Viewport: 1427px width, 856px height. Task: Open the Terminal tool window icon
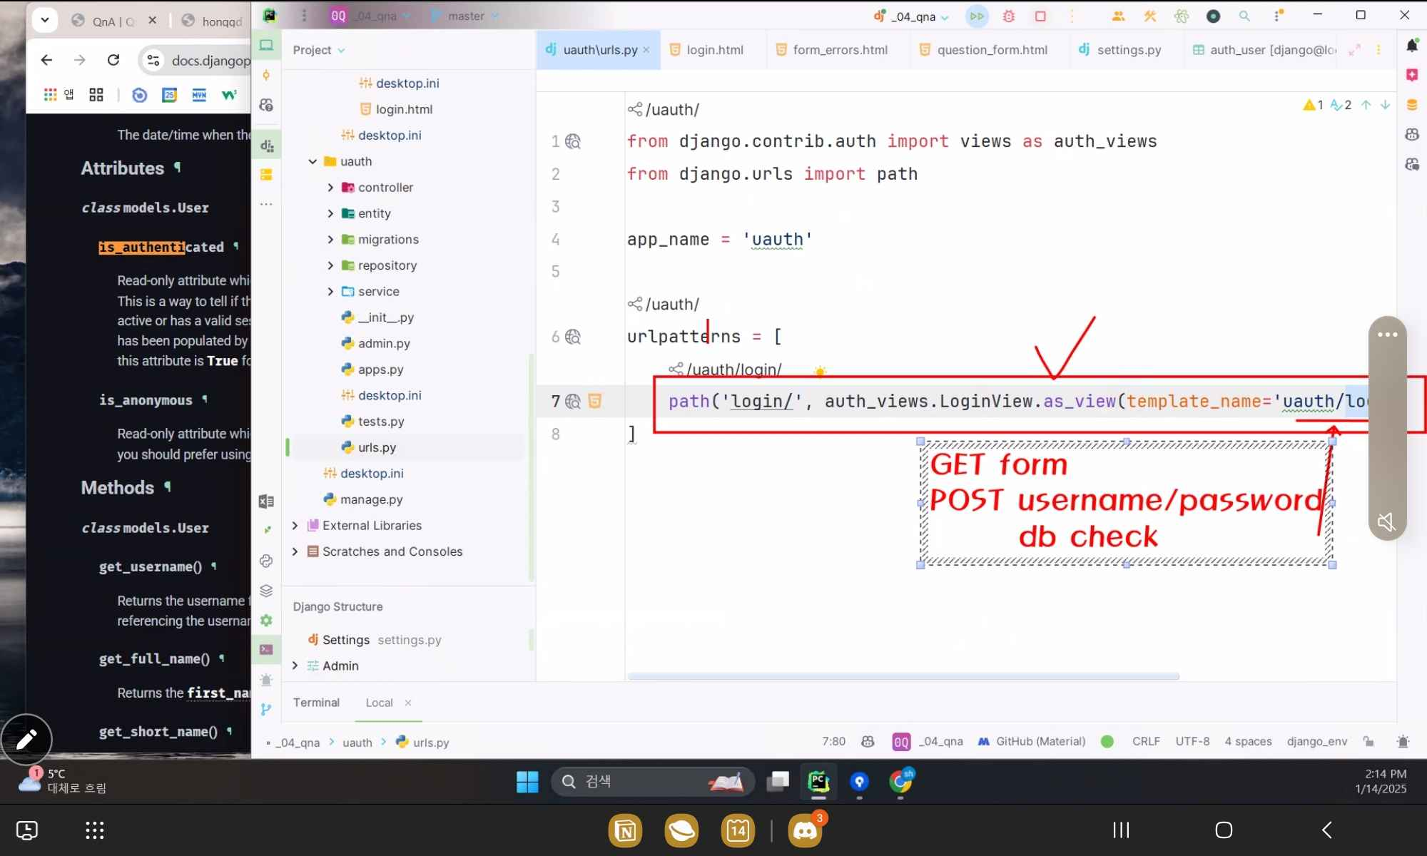tap(266, 649)
